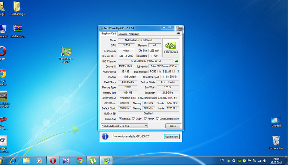Click the Device ID value 10DE - 1245
Image resolution: width=294 pixels, height=165 pixels.
tap(125, 66)
